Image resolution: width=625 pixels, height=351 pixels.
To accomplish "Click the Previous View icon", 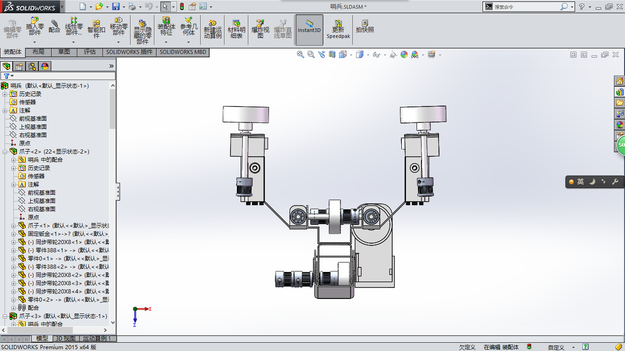I will click(x=322, y=54).
